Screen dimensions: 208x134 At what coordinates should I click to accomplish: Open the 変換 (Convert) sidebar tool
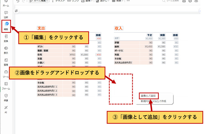click(x=6, y=38)
